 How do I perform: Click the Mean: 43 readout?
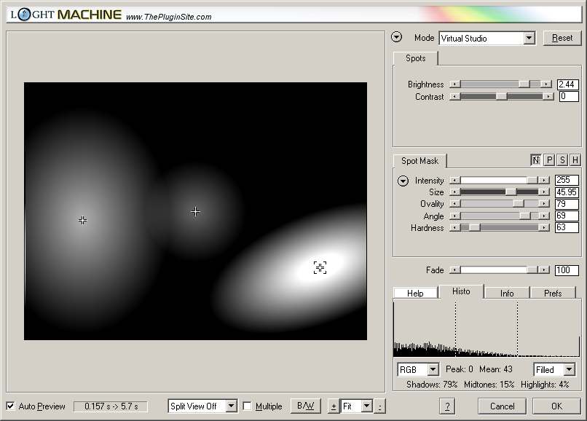click(x=496, y=369)
